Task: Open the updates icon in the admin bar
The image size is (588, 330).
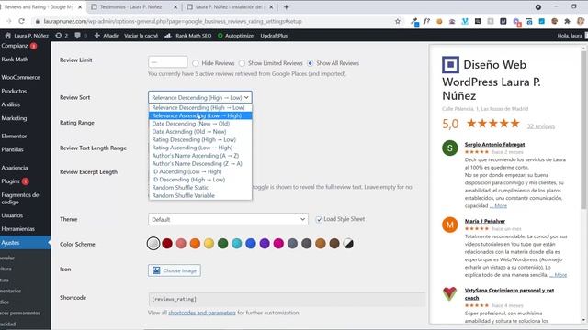Action: 59,36
